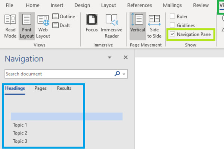Open the Review ribbon tab
Image resolution: width=224 pixels, height=149 pixels.
coord(201,5)
